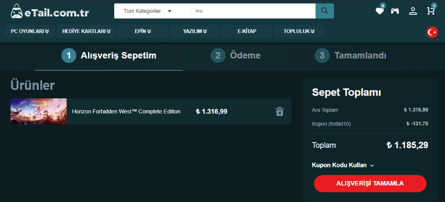
Task: Click the Ara search input field
Action: click(x=252, y=11)
